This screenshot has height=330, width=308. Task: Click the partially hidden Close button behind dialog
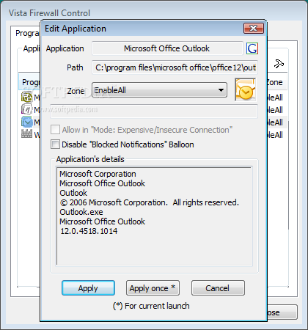tap(282, 312)
